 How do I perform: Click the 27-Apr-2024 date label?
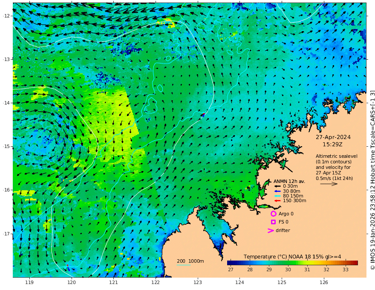[333, 137]
